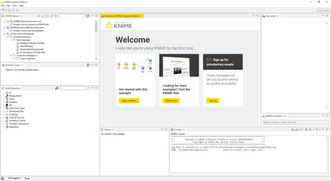This screenshot has width=331, height=181.
Task: Click the example workflow thumbnail
Action: point(135,65)
